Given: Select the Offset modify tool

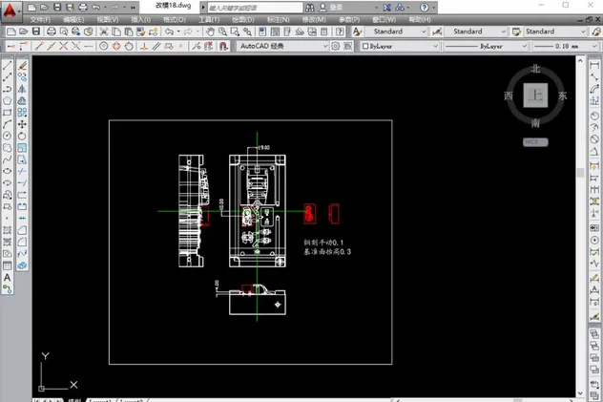Looking at the screenshot, I should (22, 101).
